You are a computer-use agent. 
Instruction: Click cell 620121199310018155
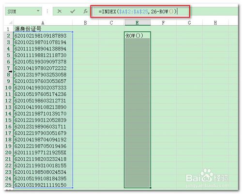click(x=43, y=165)
